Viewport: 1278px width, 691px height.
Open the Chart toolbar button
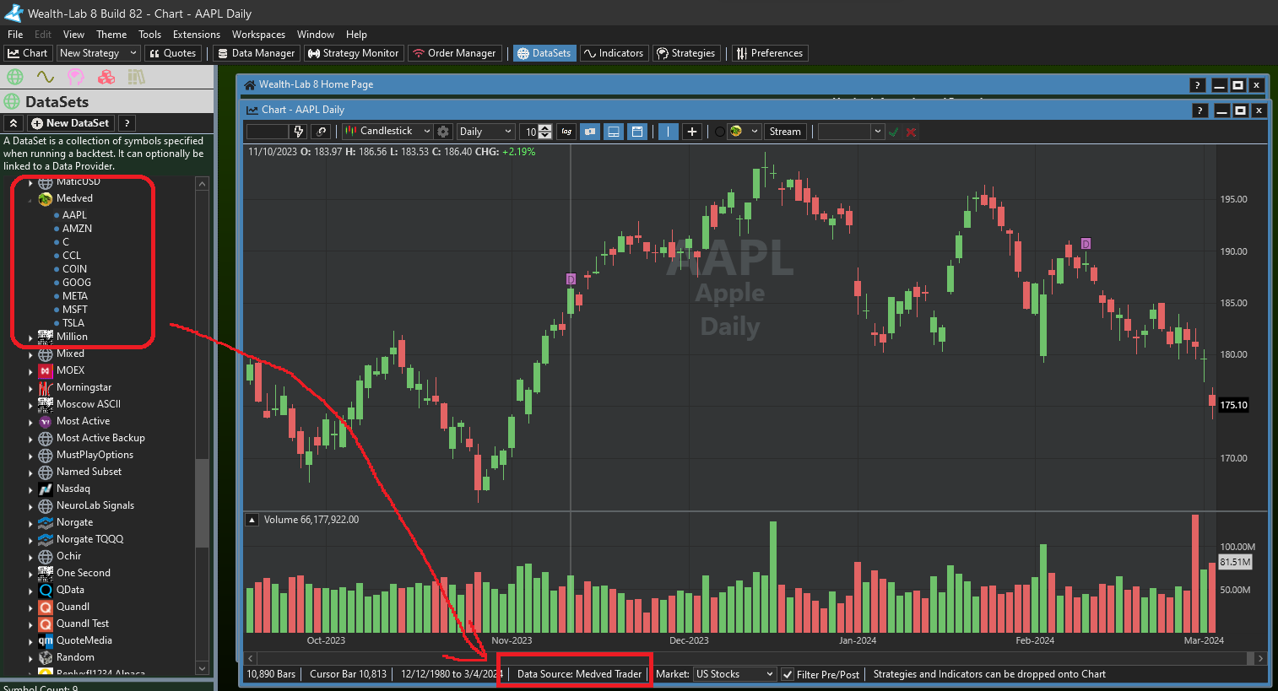28,53
